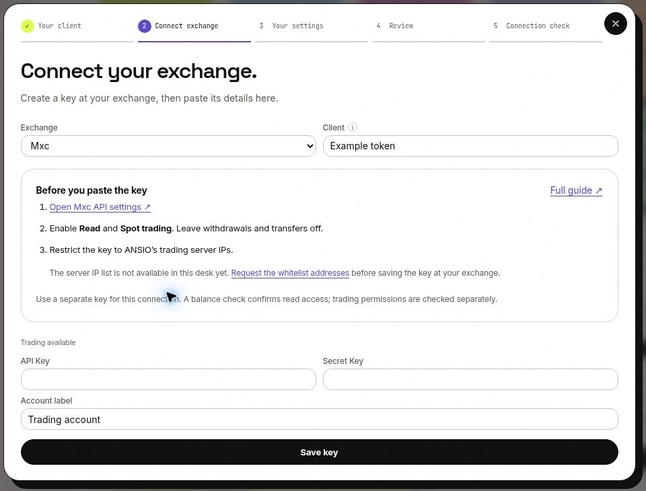Click the 'Enable Read and Spot trading' instruction
The width and height of the screenshot is (646, 491).
(186, 228)
